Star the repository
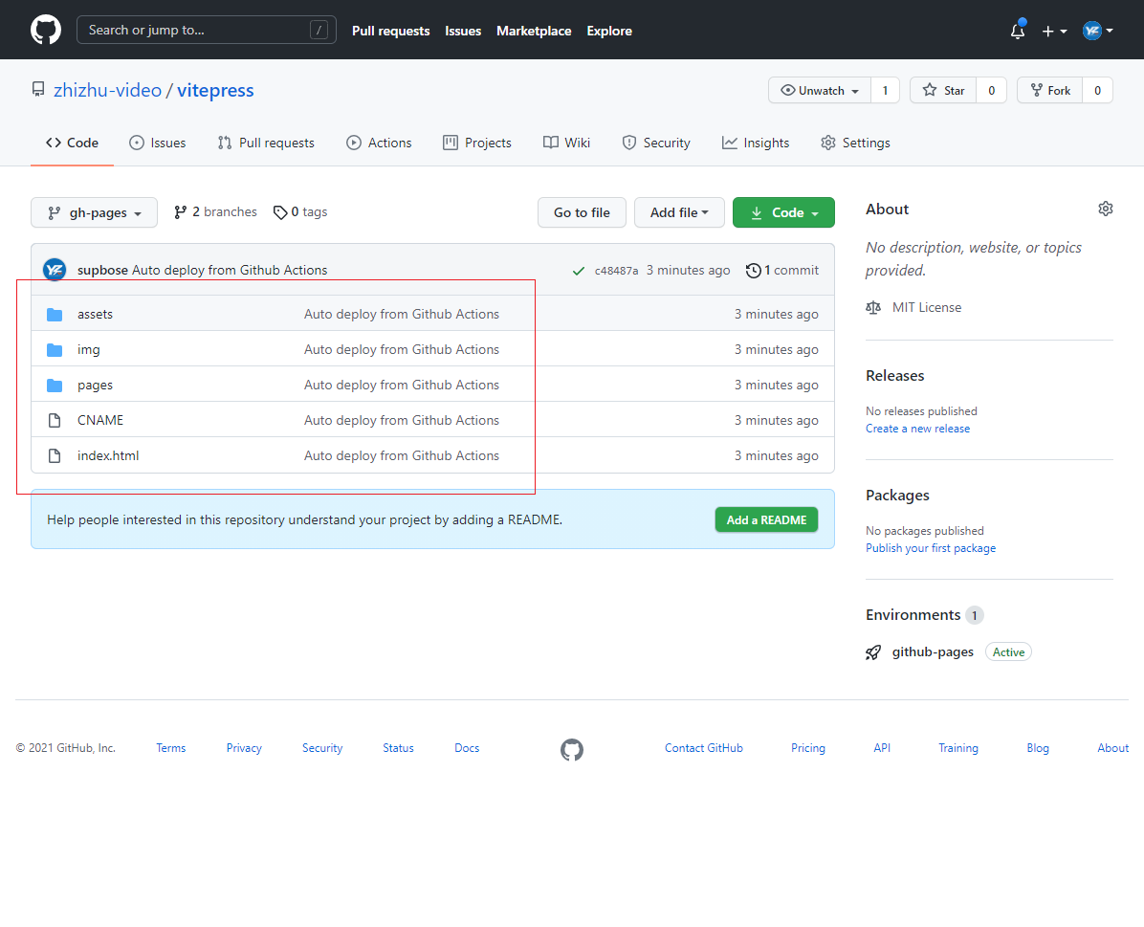Viewport: 1144px width, 927px height. click(x=943, y=91)
